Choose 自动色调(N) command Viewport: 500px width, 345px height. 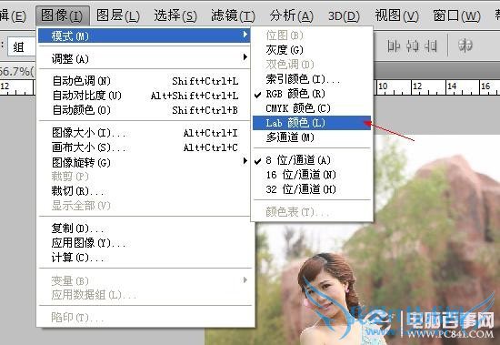pos(145,81)
